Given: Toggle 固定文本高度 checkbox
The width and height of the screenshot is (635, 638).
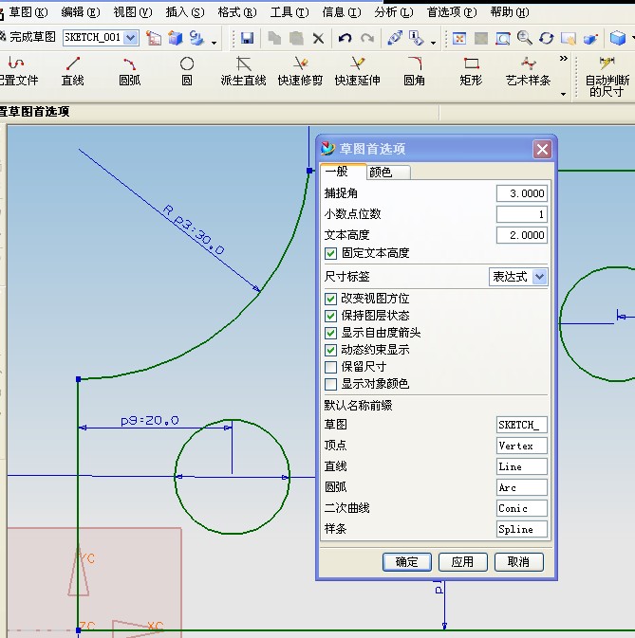Looking at the screenshot, I should (330, 253).
